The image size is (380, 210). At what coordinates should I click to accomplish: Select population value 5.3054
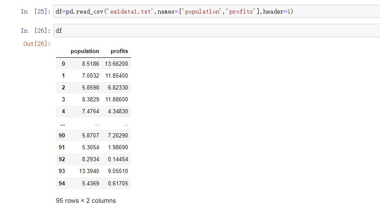point(90,148)
